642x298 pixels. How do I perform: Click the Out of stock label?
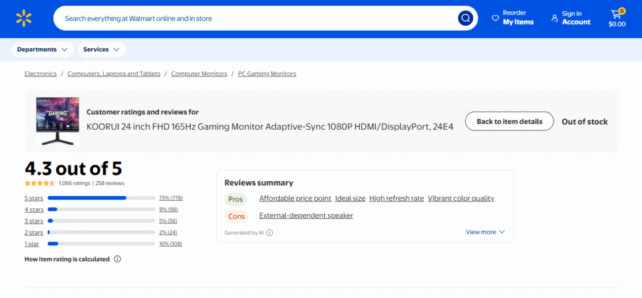point(585,122)
